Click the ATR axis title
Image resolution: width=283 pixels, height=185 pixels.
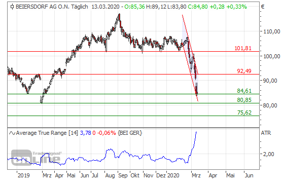click(x=266, y=133)
